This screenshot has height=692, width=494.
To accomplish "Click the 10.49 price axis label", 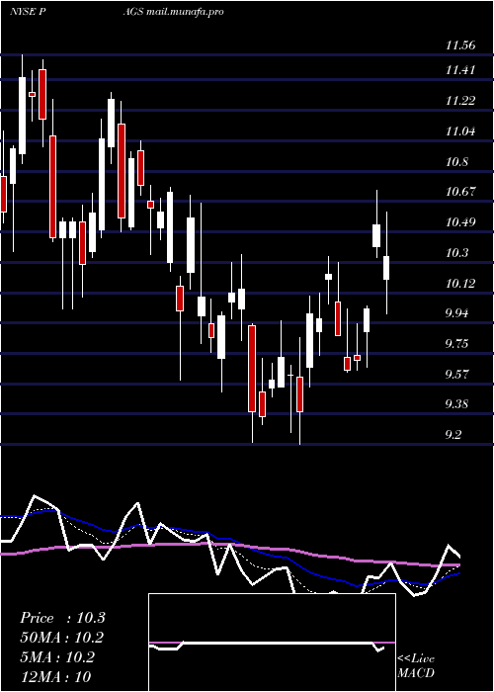I will pyautogui.click(x=460, y=222).
